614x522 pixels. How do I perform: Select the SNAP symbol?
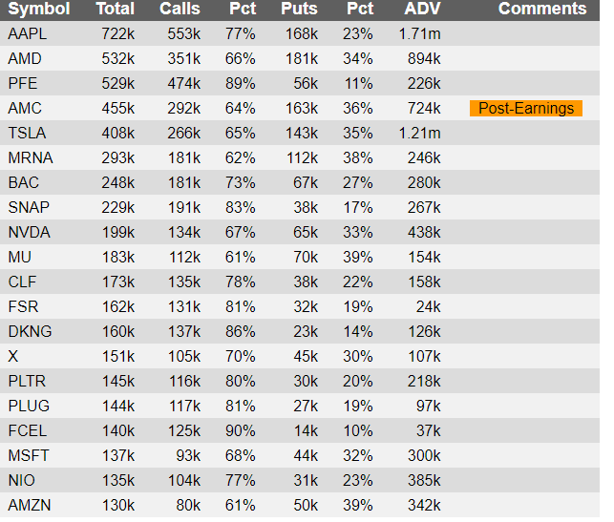pos(29,207)
